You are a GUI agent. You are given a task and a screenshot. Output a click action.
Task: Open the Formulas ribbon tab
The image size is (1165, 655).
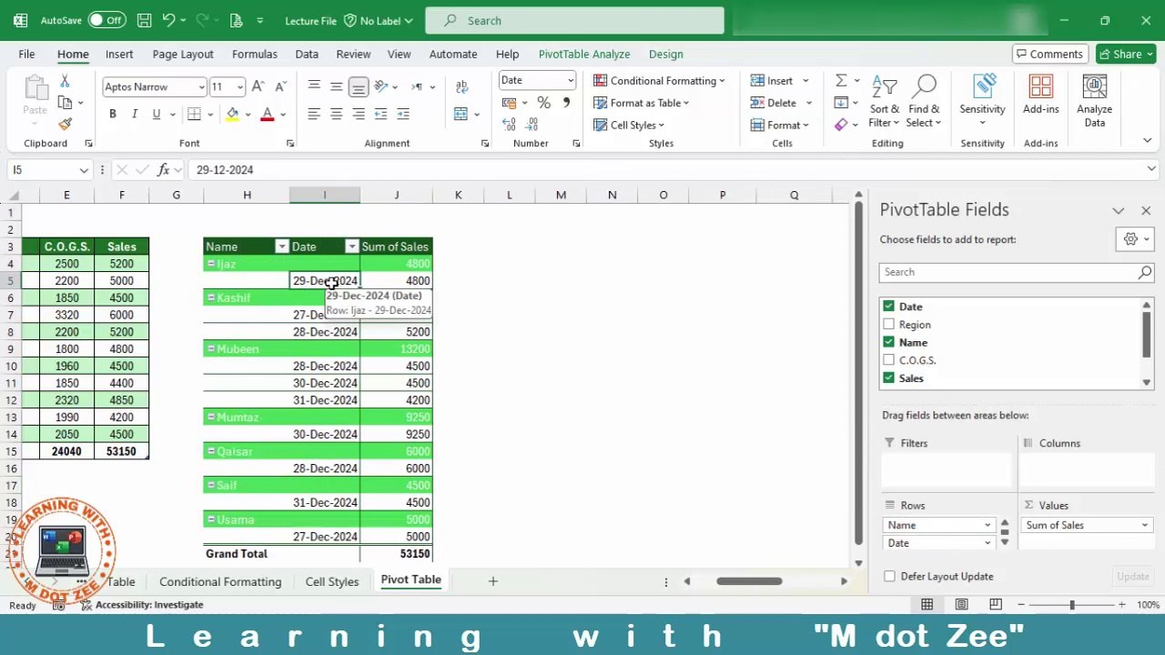(254, 55)
